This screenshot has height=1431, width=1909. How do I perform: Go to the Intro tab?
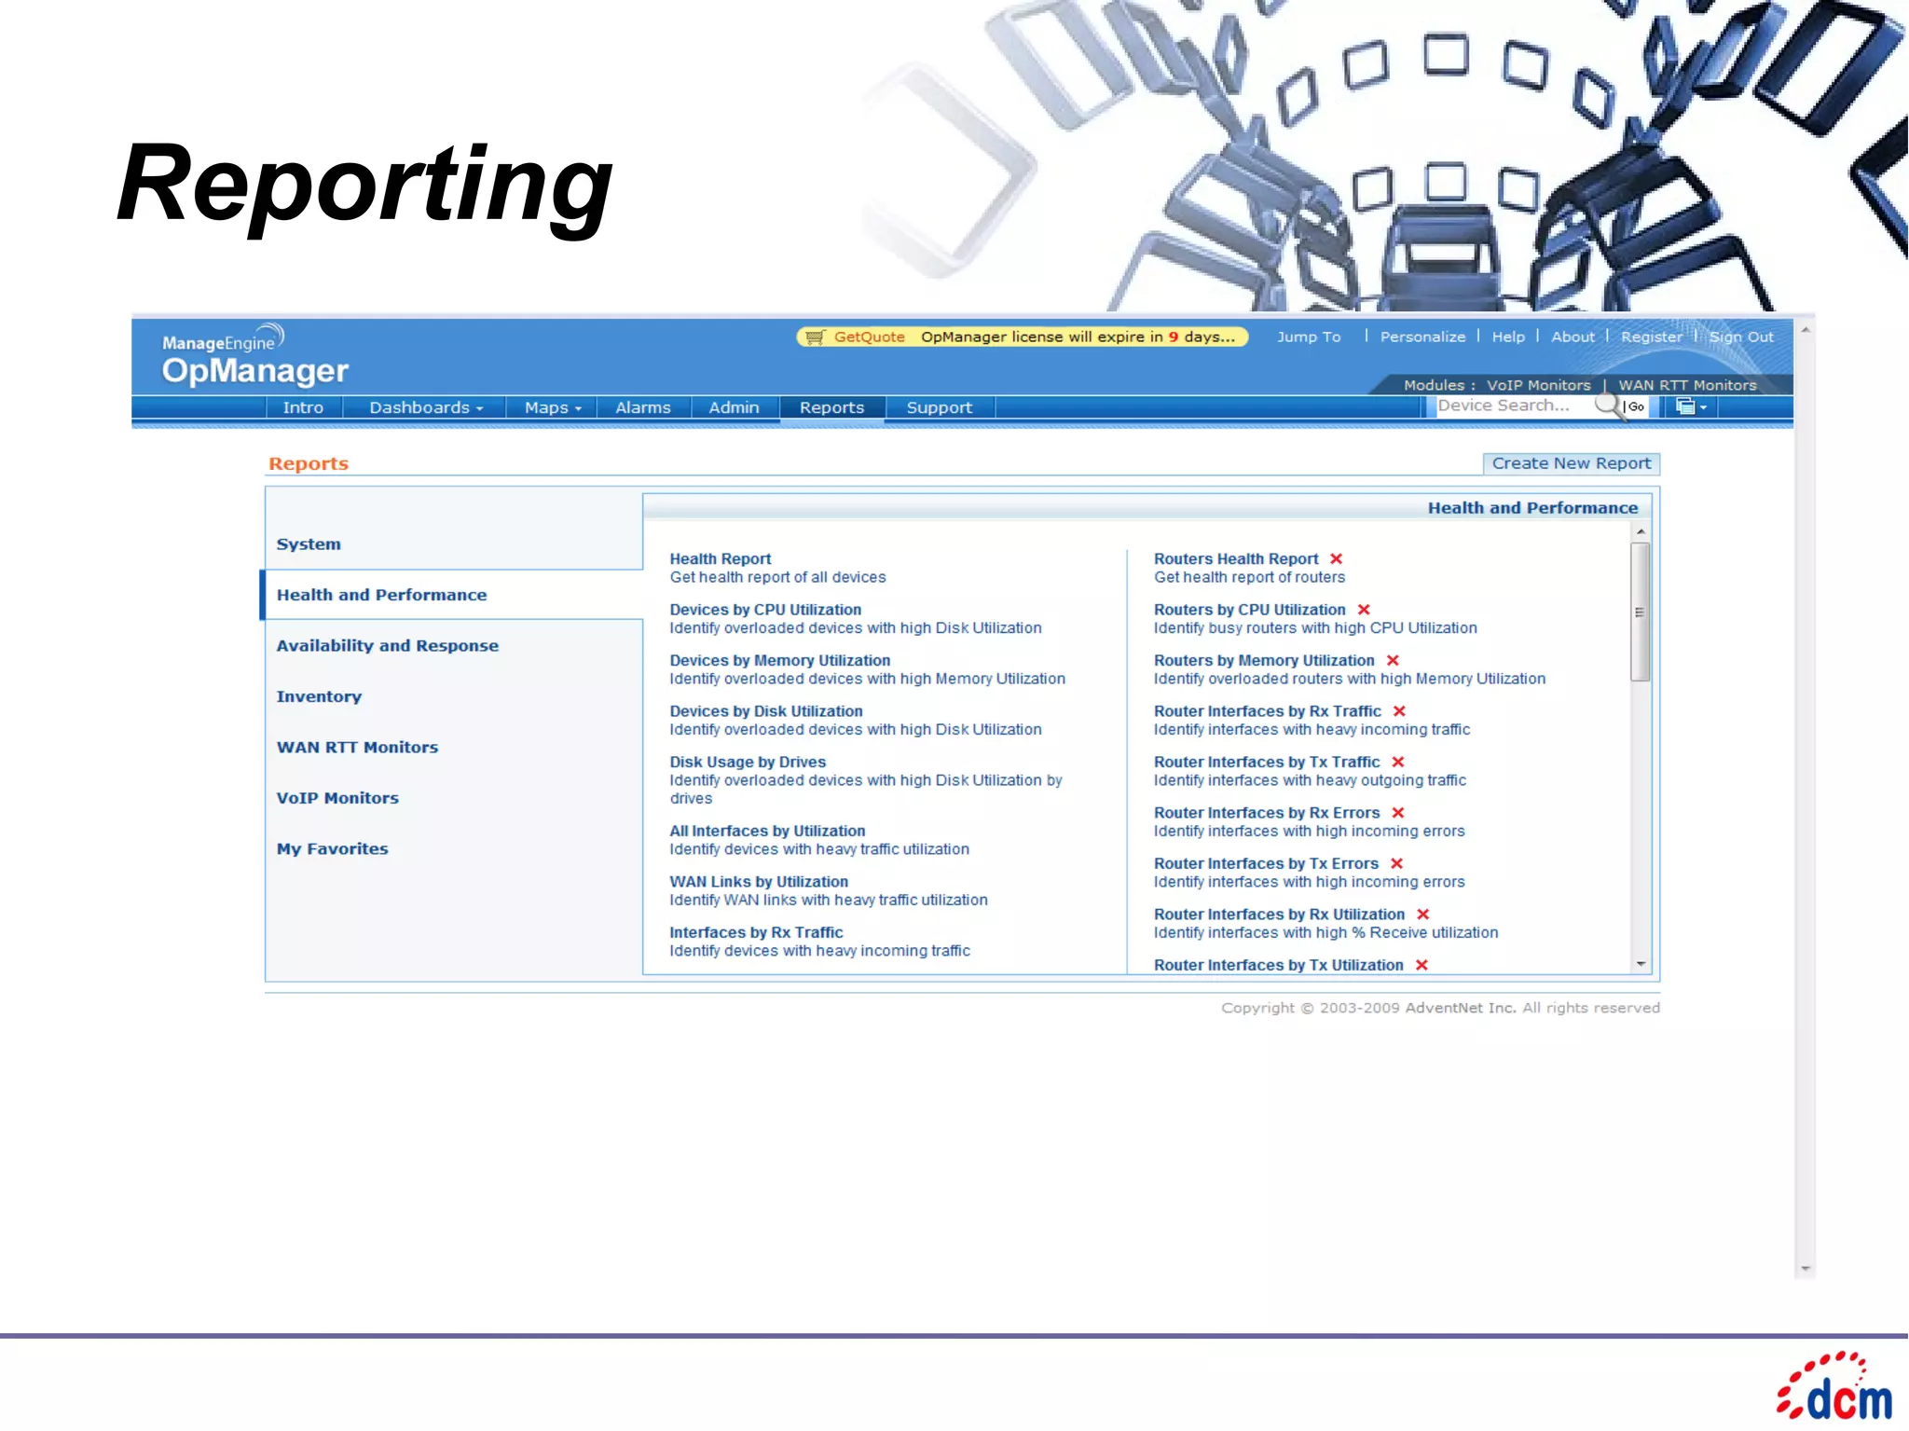[x=303, y=407]
